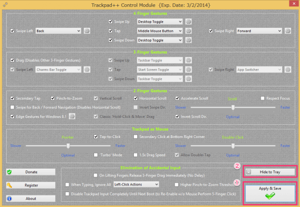Expand the 4-finger Swipe Left Back dropdown
The image size is (300, 207).
coord(58,31)
